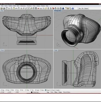Screen dimensions: 101x102
Task: Select the Zoom Window tool
Action: click(26, 8)
